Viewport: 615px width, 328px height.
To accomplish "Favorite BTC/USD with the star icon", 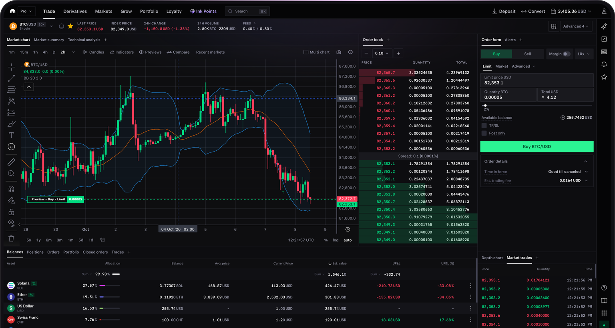I will pyautogui.click(x=70, y=26).
